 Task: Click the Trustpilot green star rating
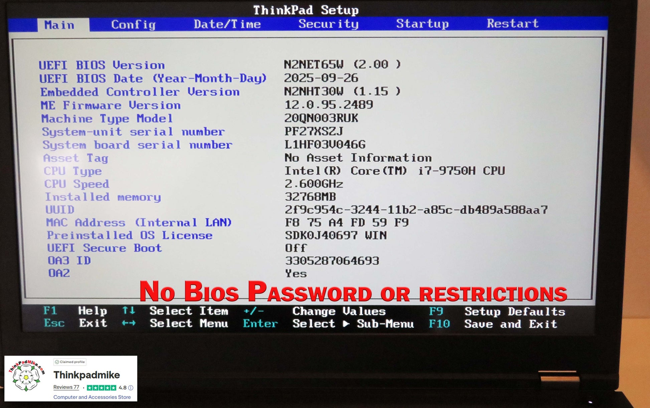101,388
